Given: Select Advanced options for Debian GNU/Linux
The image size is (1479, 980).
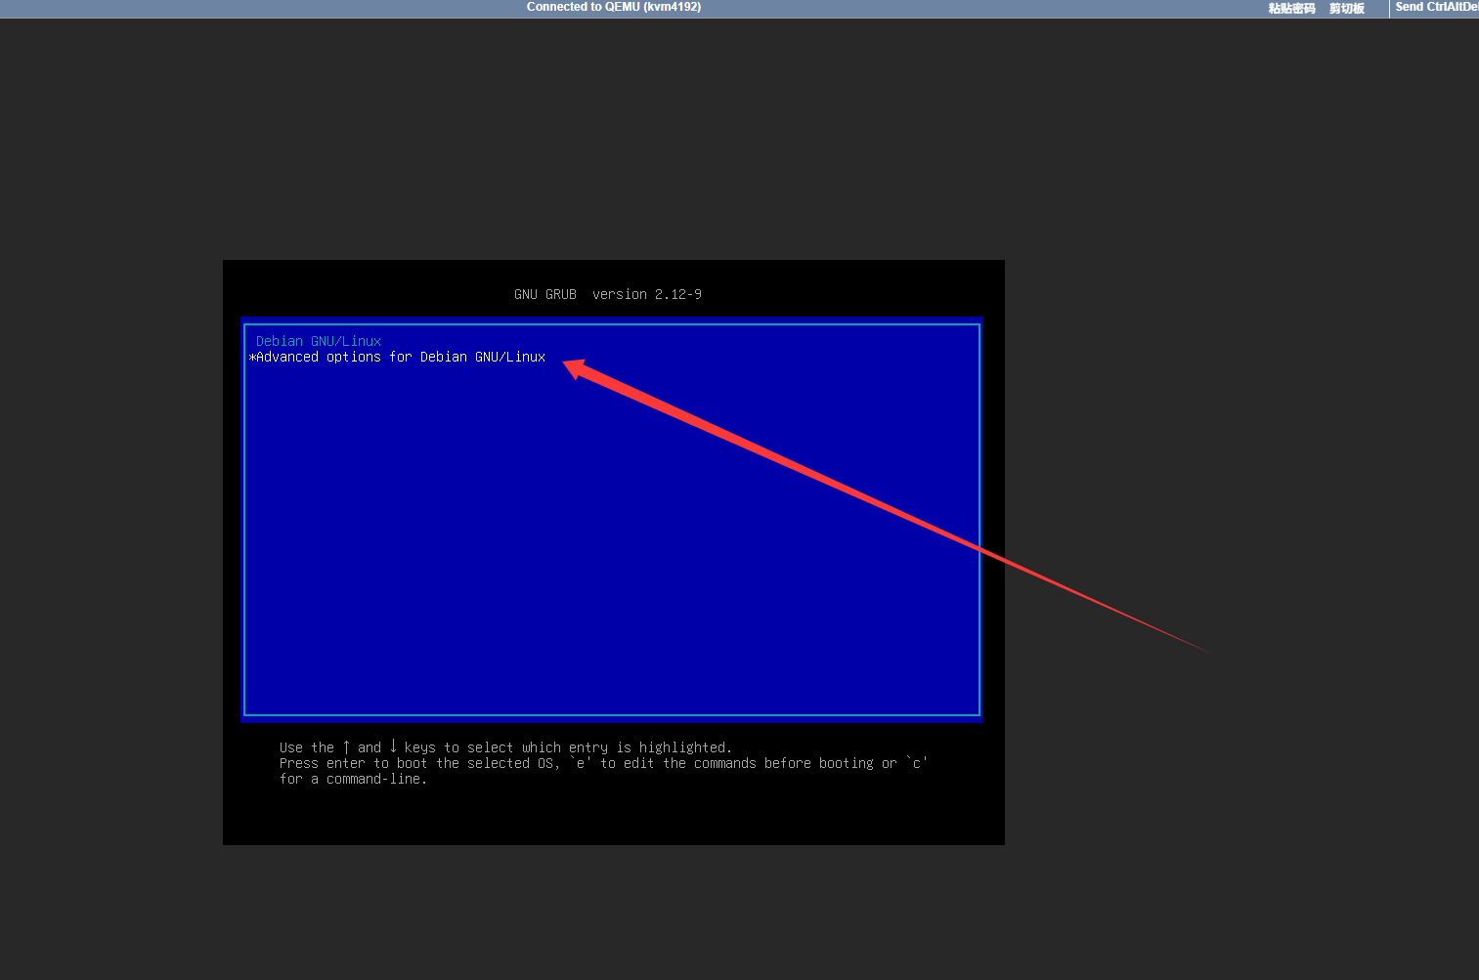Looking at the screenshot, I should tap(400, 357).
